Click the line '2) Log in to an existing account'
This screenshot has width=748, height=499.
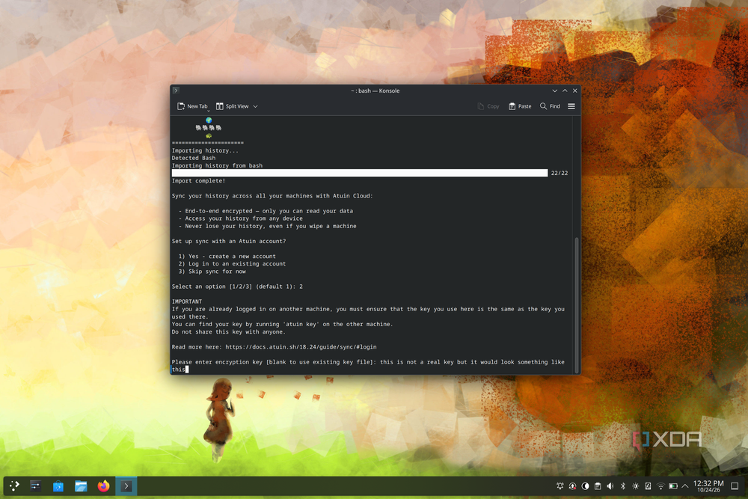click(x=233, y=264)
